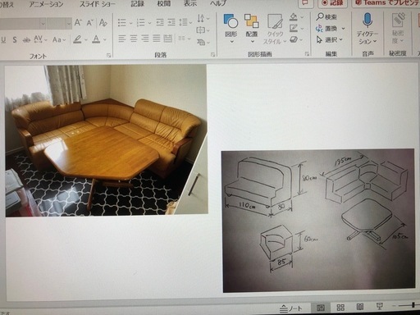
Task: Center align paragraph text
Action: click(x=134, y=39)
